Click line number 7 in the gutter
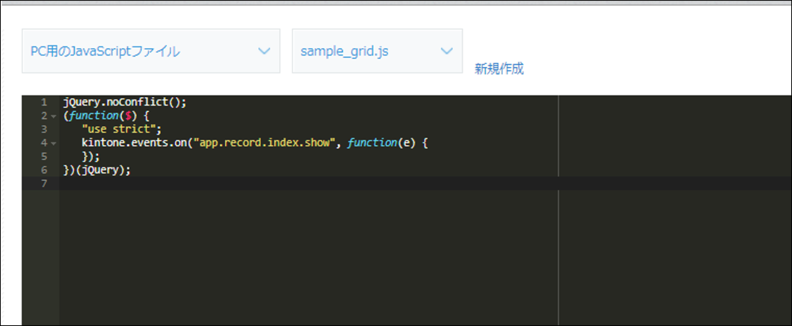Screen dimensions: 792x326 coord(44,184)
